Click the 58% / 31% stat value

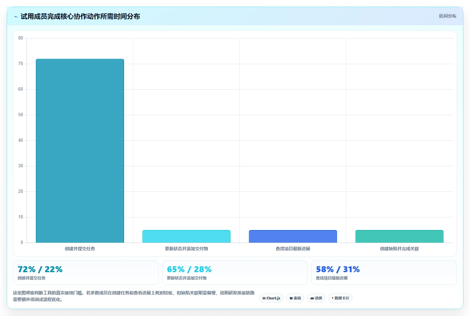pyautogui.click(x=338, y=269)
